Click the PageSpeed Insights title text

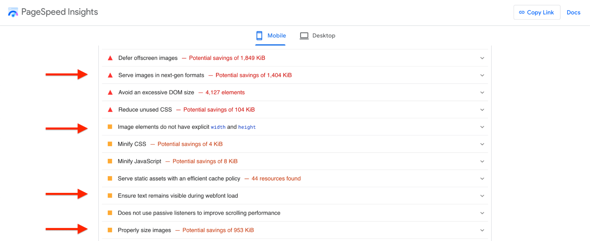click(59, 12)
